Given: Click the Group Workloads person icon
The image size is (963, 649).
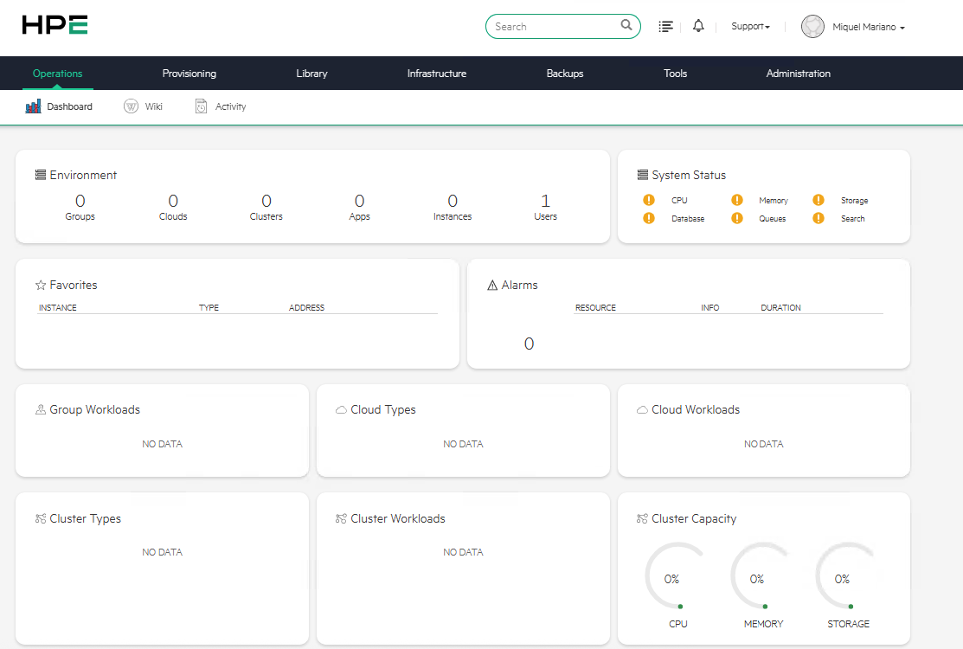Looking at the screenshot, I should point(40,408).
